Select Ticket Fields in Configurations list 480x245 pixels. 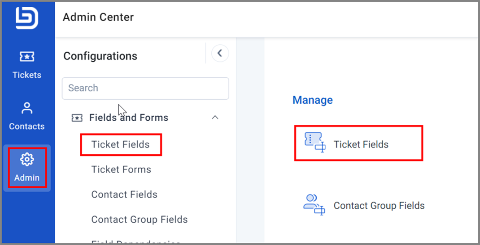[121, 144]
